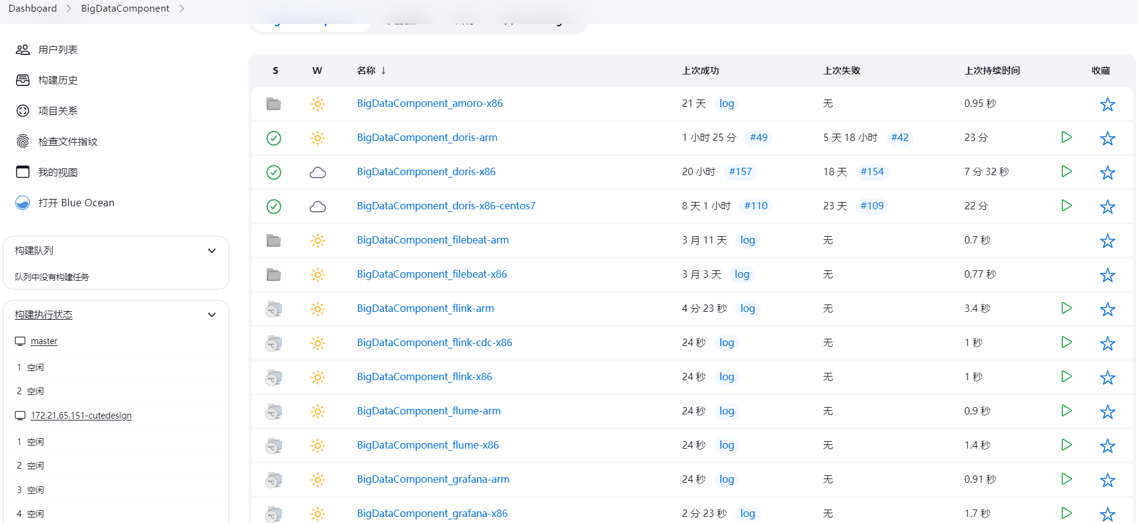Viewport: 1138px width, 523px height.
Task: Click the success status icon of doris-arm
Action: (274, 138)
